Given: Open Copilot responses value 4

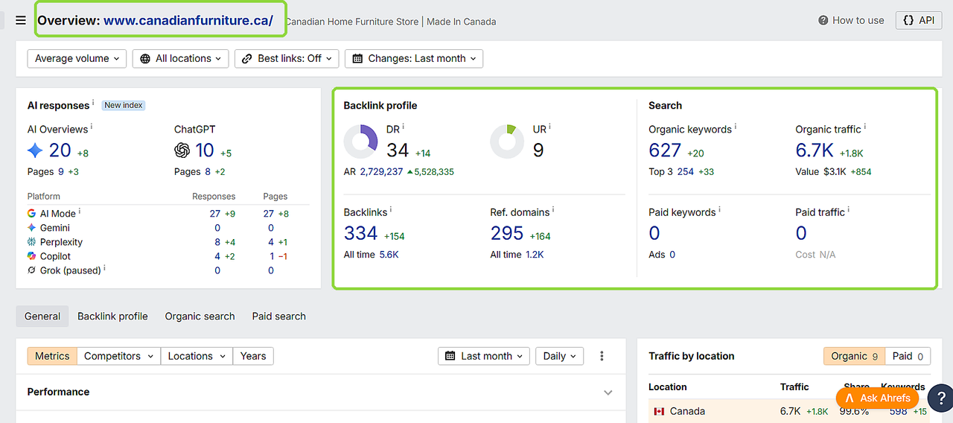Looking at the screenshot, I should point(217,256).
